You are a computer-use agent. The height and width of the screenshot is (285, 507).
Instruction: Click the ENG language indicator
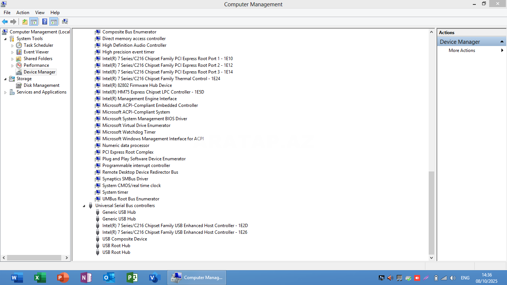point(465,278)
